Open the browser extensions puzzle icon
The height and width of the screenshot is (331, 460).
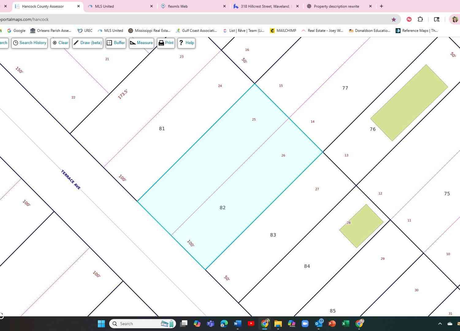(420, 19)
